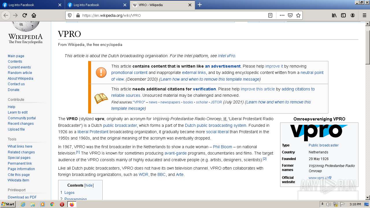370x208 pixels.
Task: Open the JSTOR find sources link
Action: coord(216,102)
